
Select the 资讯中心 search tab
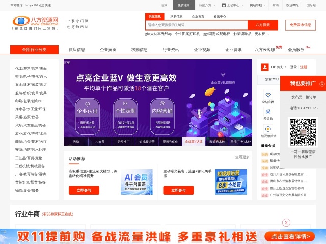point(220,16)
